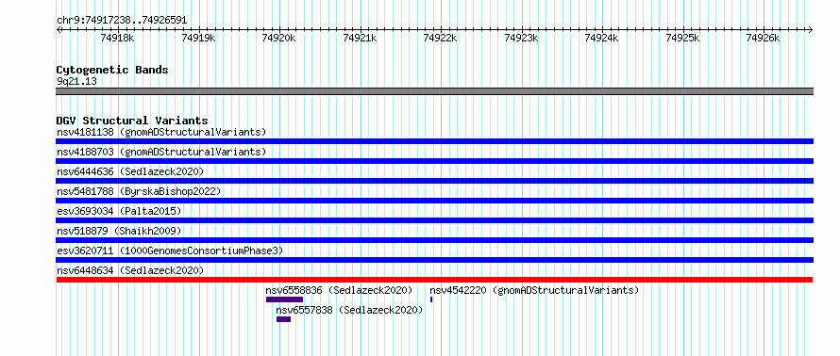Image resolution: width=840 pixels, height=356 pixels.
Task: Click the DGV Structural Variants track title
Action: (x=132, y=121)
